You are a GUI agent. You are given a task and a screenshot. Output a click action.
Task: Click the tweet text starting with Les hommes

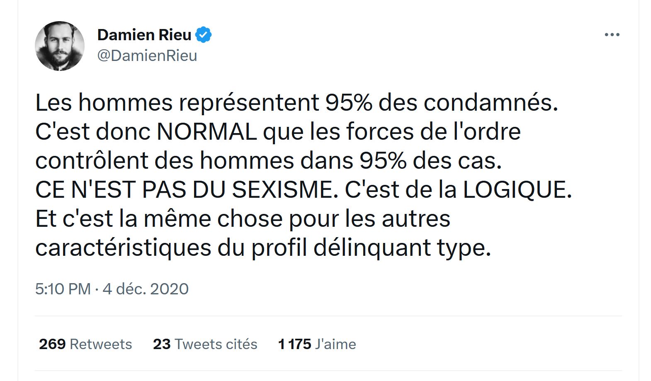pos(304,175)
